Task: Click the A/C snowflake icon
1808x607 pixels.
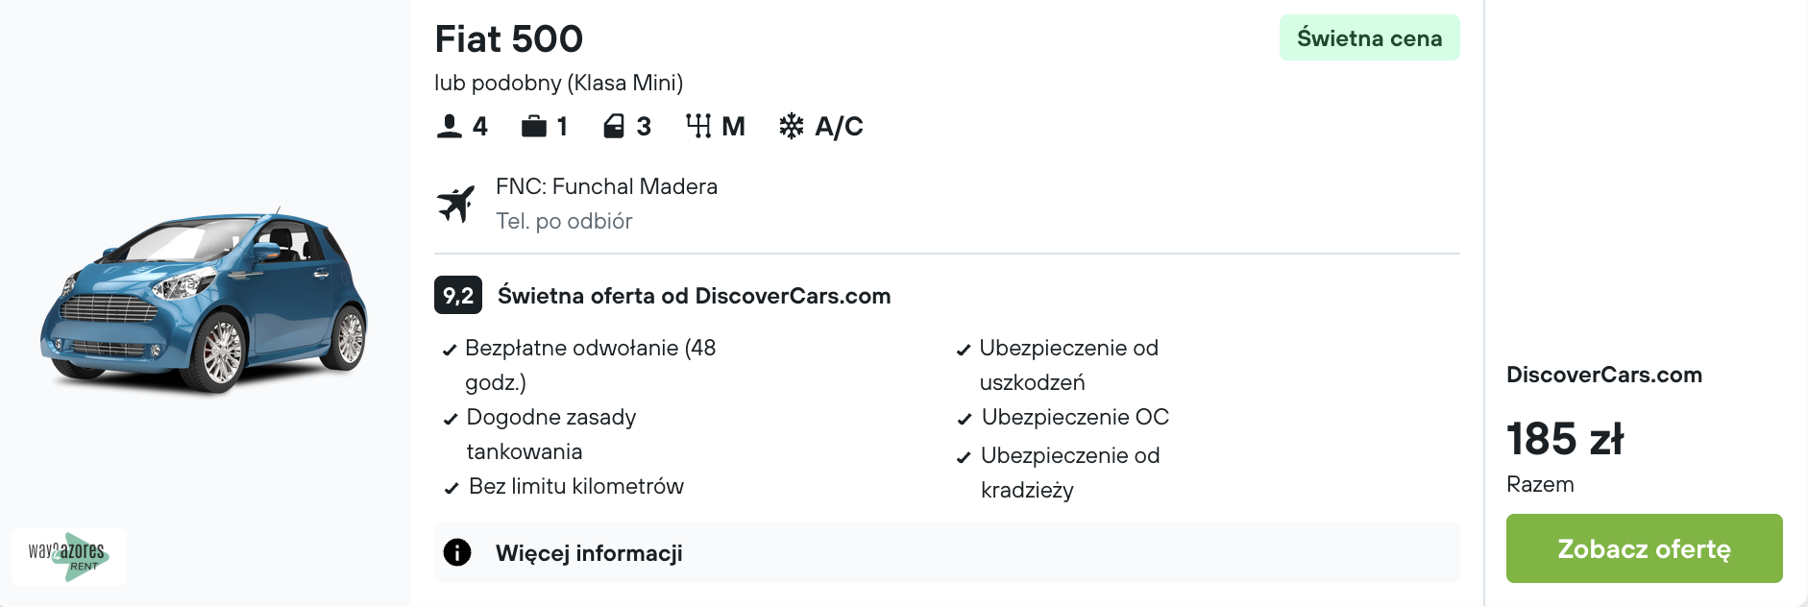Action: (790, 125)
